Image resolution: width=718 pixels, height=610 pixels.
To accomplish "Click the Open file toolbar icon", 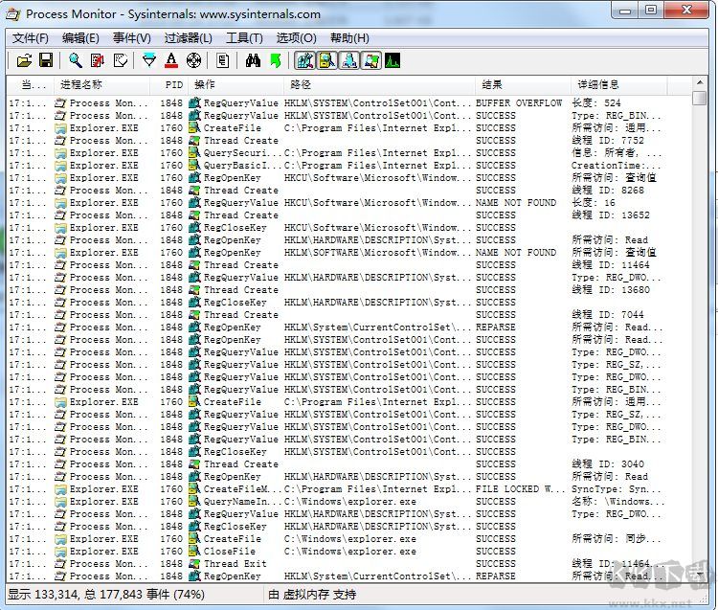I will tap(23, 60).
